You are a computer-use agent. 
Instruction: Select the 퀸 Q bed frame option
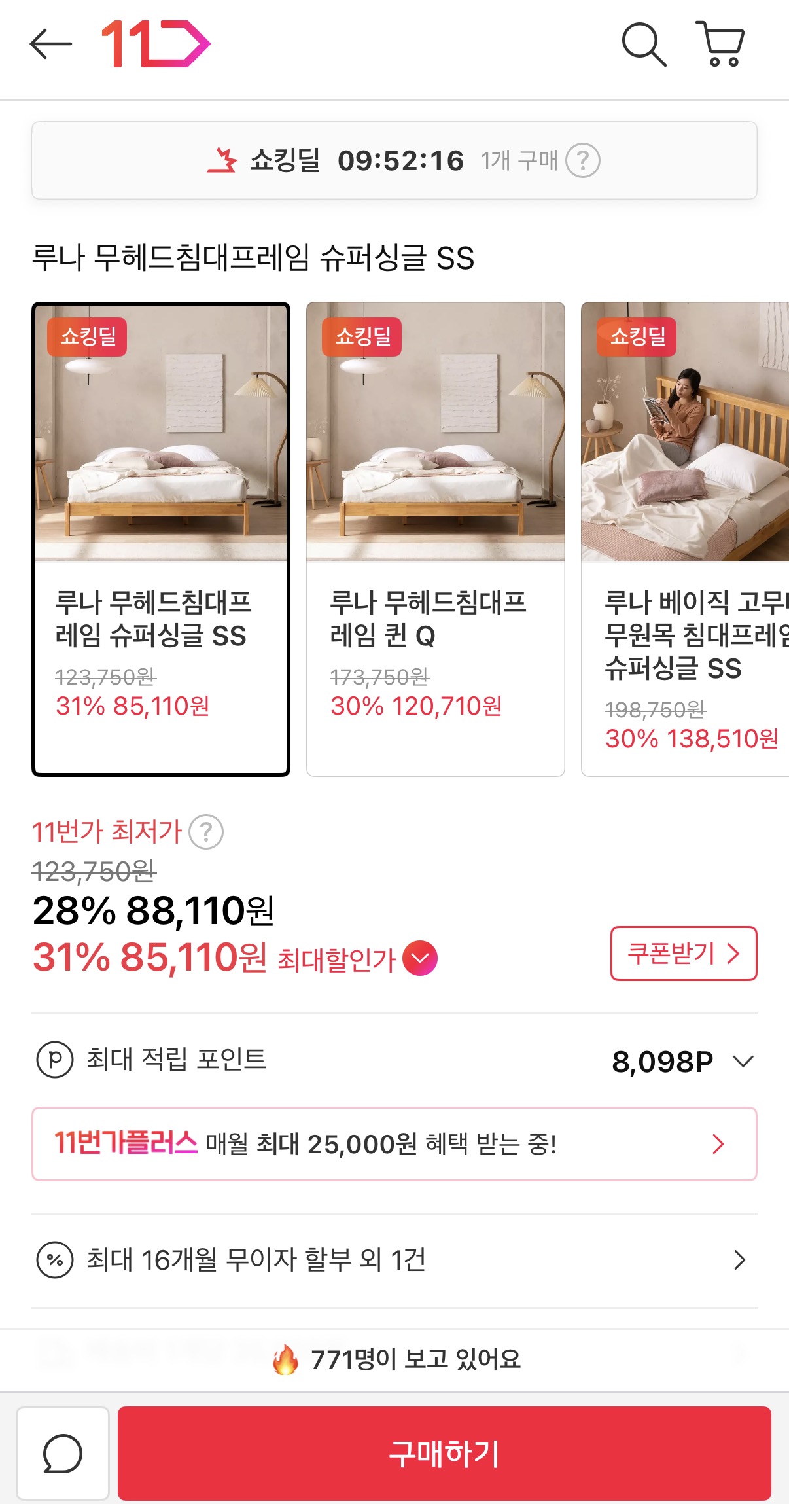(x=435, y=539)
